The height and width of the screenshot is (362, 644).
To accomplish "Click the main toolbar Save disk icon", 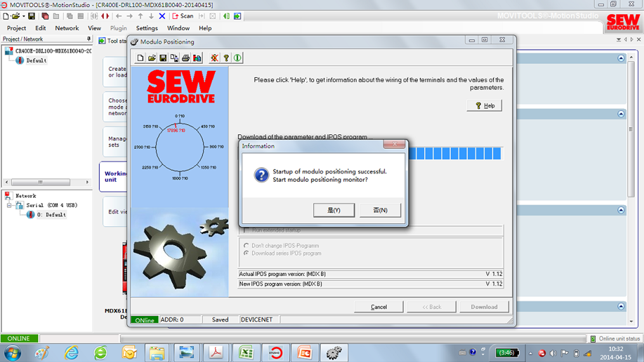I will coord(31,16).
